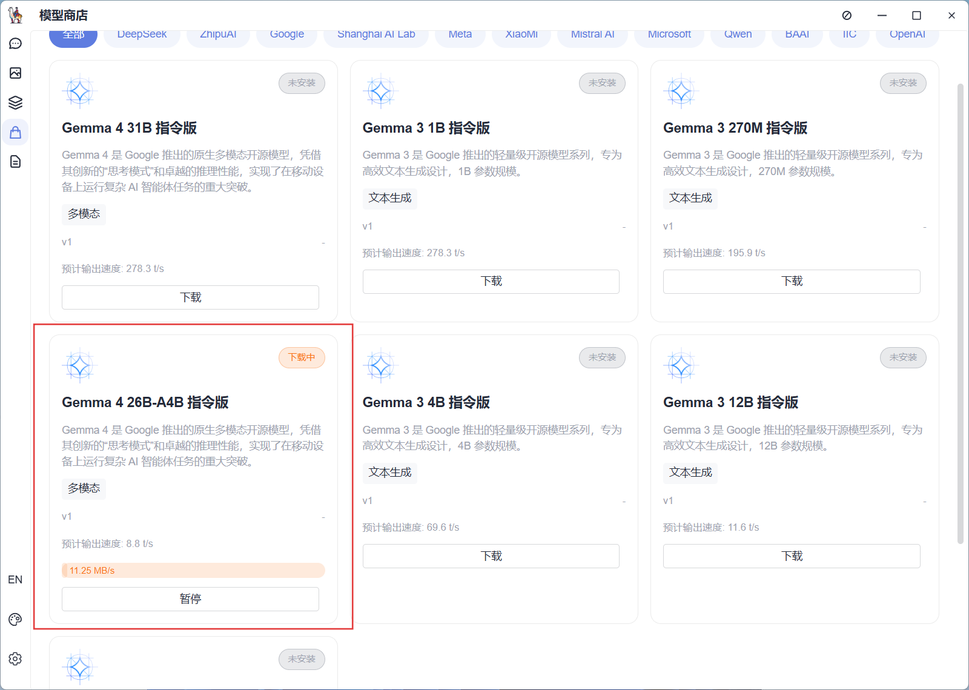Click the Gemma 3 4B model icon
Image resolution: width=969 pixels, height=690 pixels.
coord(380,366)
